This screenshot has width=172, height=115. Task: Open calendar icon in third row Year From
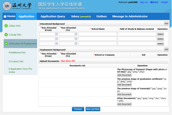pos(56,44)
